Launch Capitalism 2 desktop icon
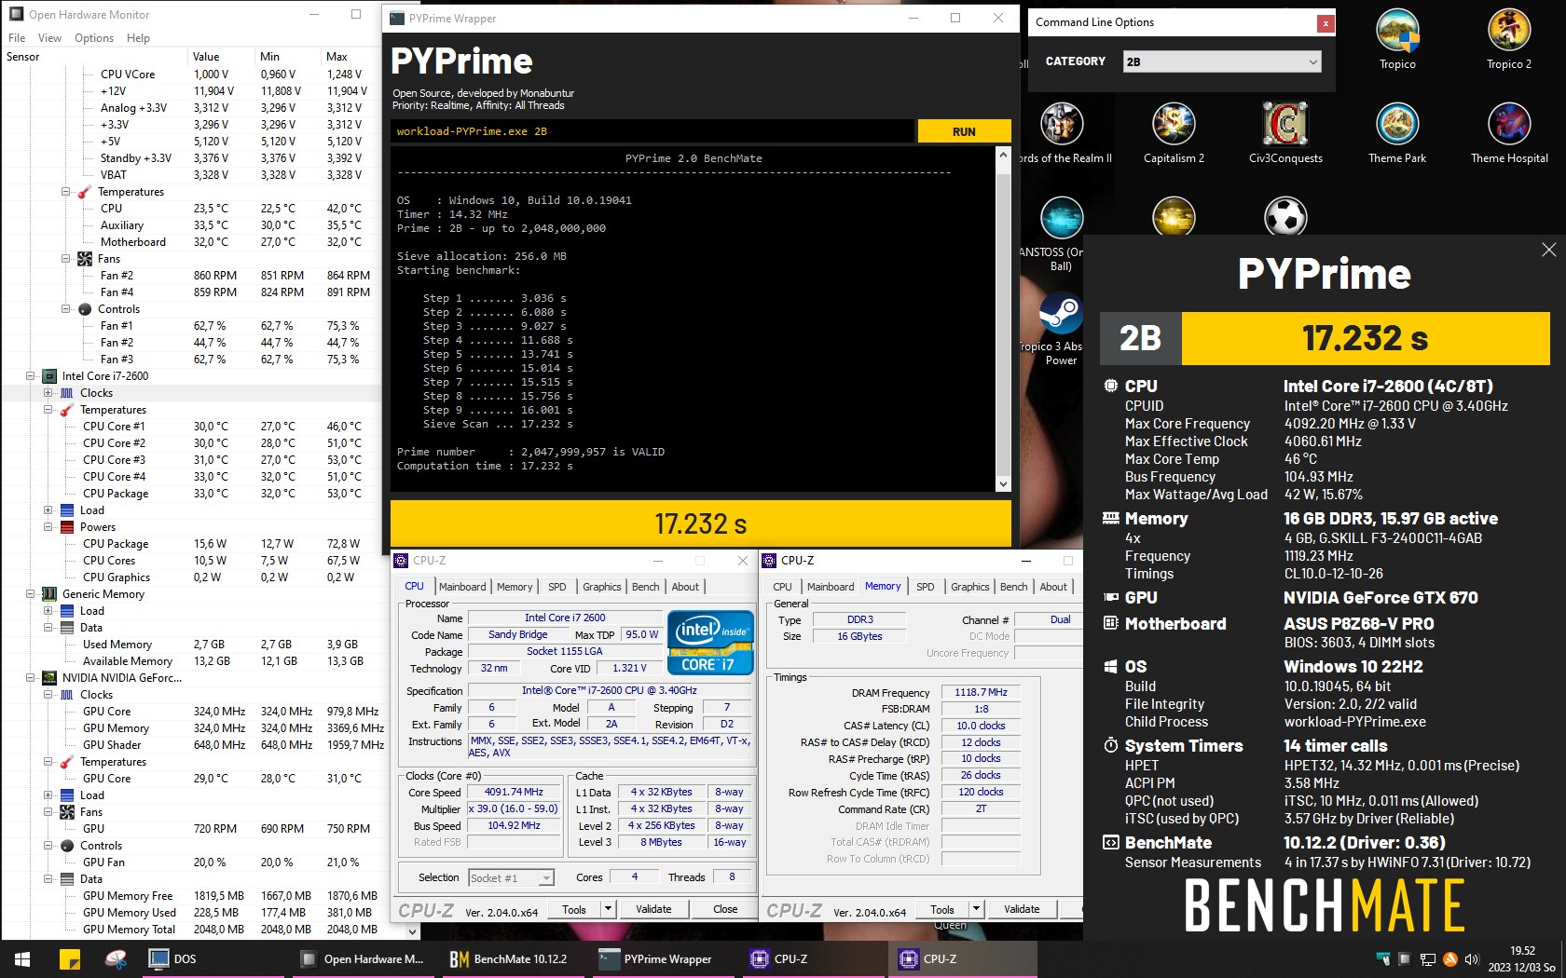 pos(1174,132)
